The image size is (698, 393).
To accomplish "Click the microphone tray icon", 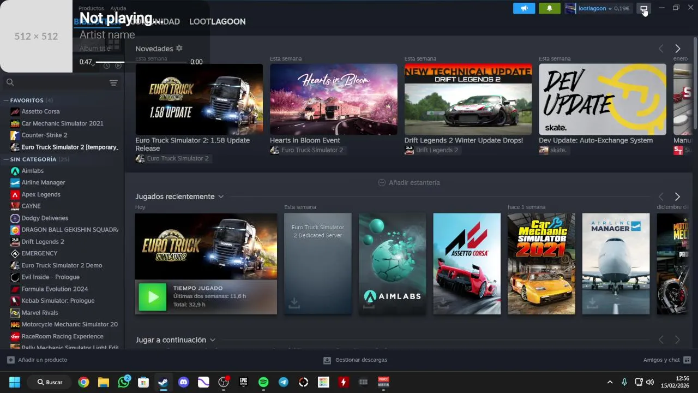I will (x=624, y=382).
